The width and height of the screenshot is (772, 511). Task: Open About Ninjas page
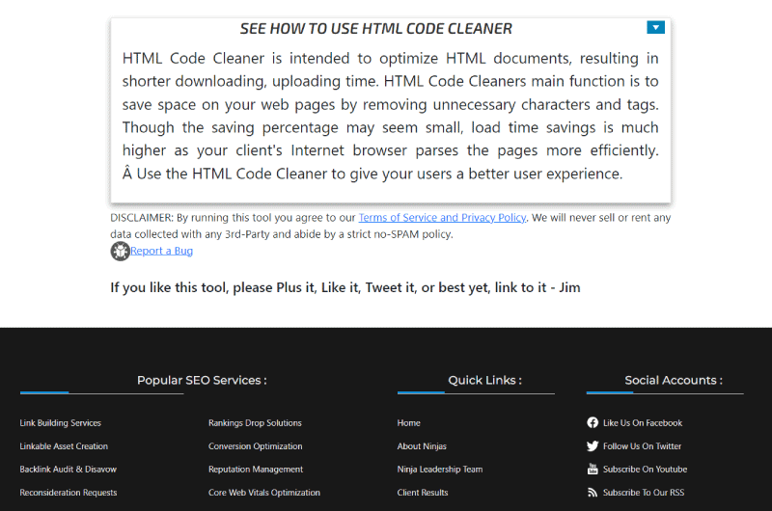pos(422,446)
